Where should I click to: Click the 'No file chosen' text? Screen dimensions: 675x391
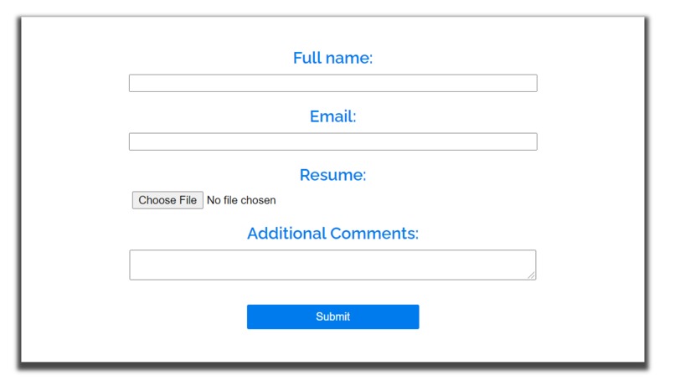[241, 200]
